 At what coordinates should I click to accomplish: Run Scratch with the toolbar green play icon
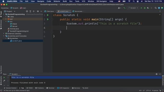click(x=141, y=8)
